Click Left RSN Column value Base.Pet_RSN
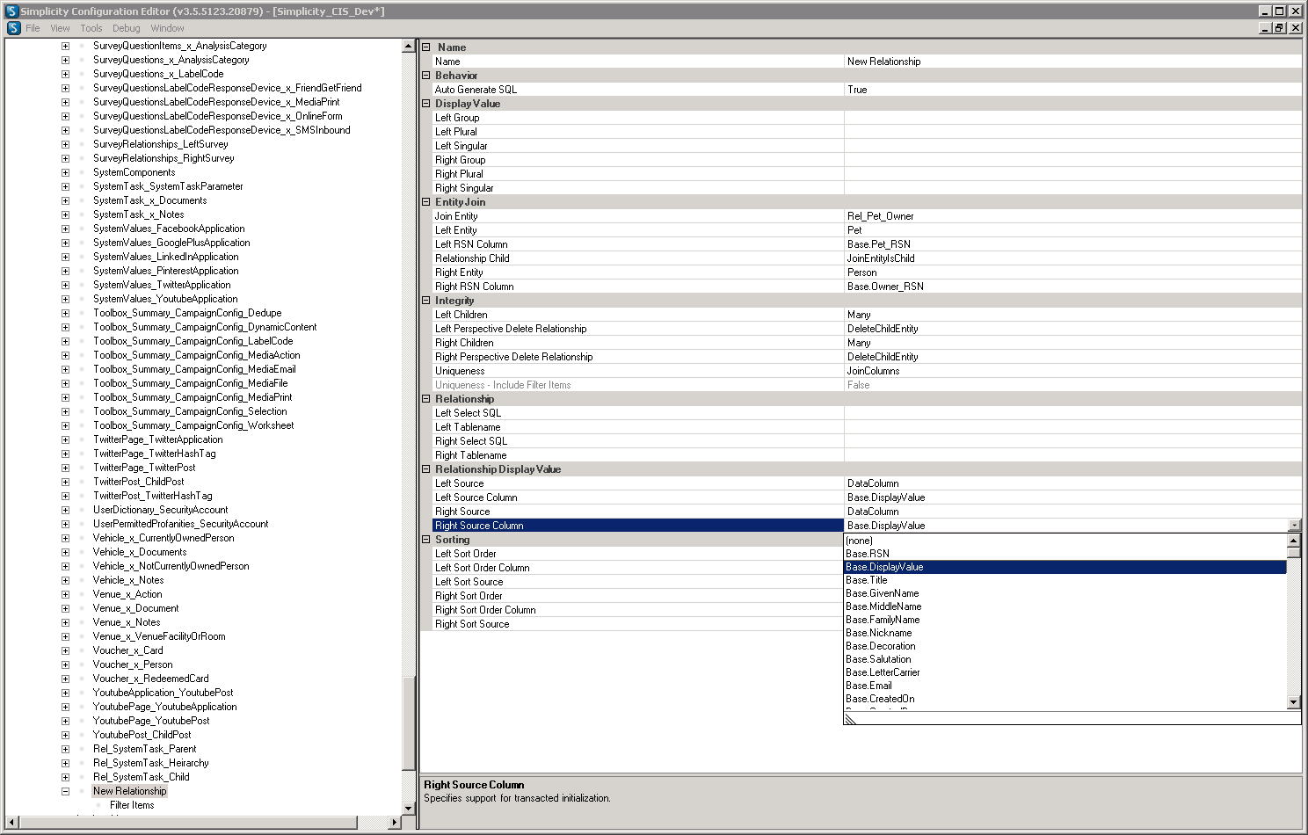 (x=1072, y=244)
